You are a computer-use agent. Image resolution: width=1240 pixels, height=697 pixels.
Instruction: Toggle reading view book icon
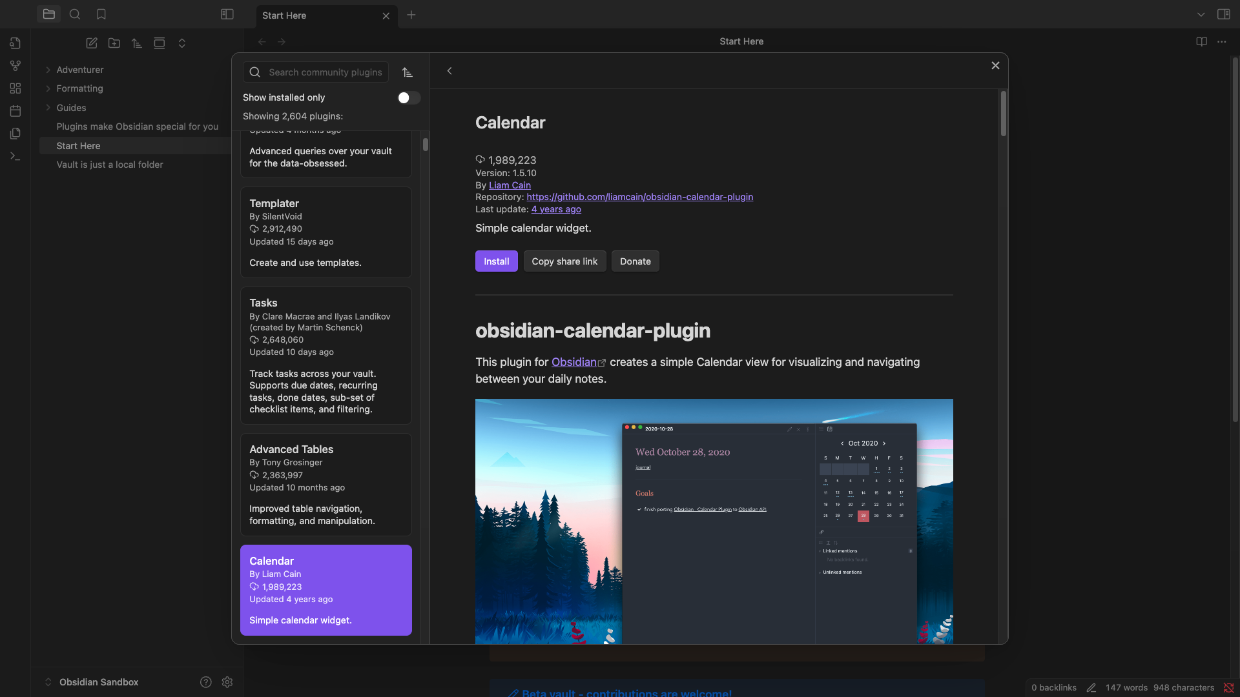pos(1201,41)
